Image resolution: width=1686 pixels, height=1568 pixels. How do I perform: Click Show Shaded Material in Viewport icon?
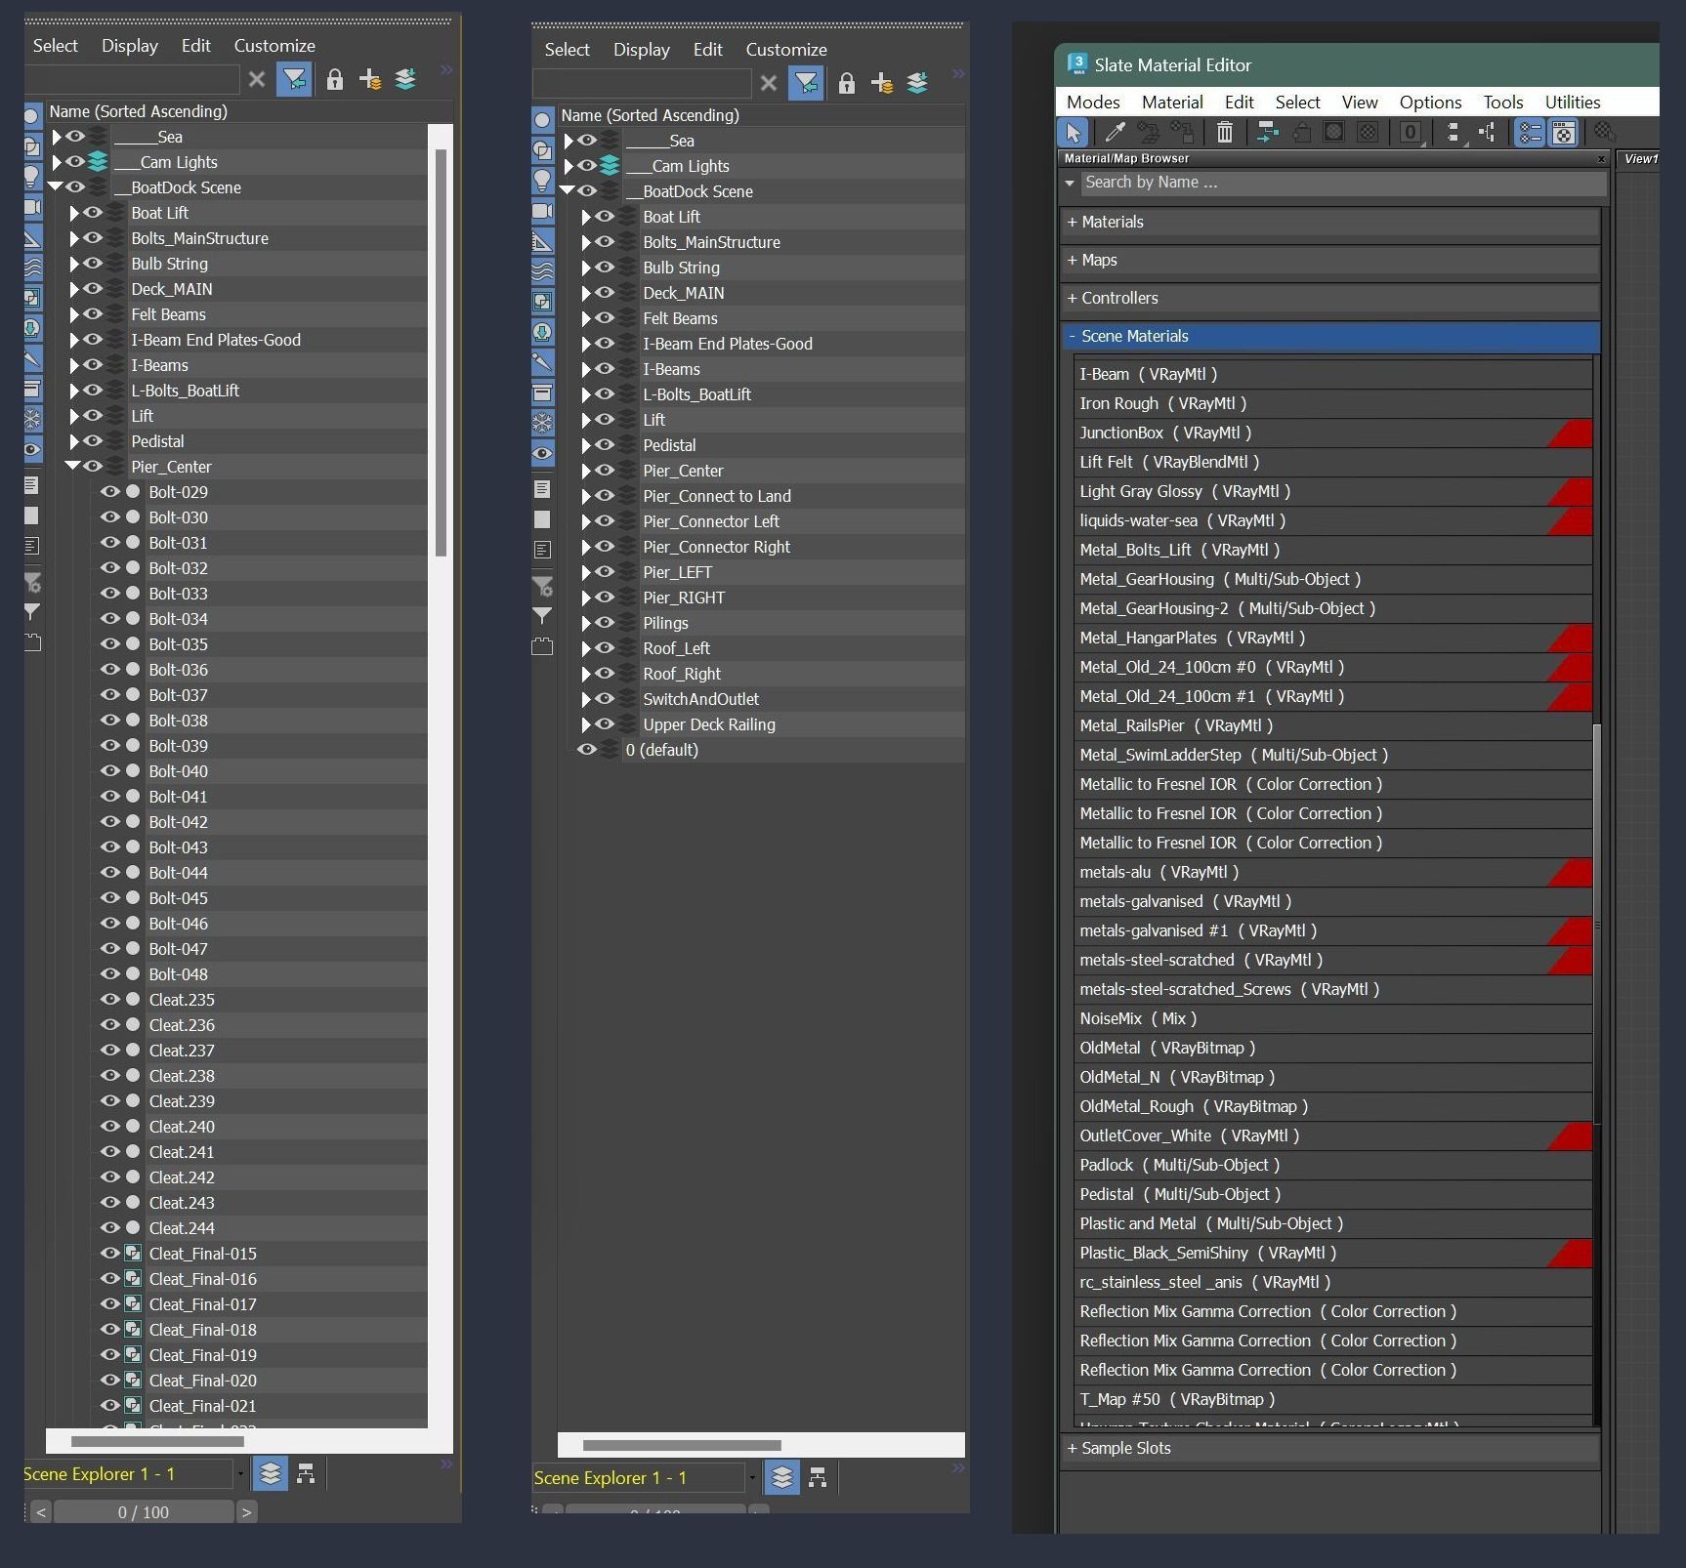click(x=1334, y=133)
